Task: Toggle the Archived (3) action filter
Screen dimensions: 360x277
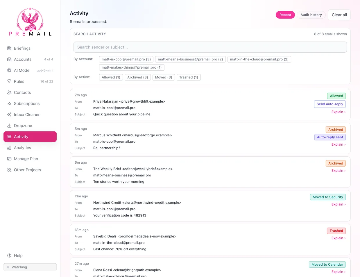Action: [x=138, y=77]
